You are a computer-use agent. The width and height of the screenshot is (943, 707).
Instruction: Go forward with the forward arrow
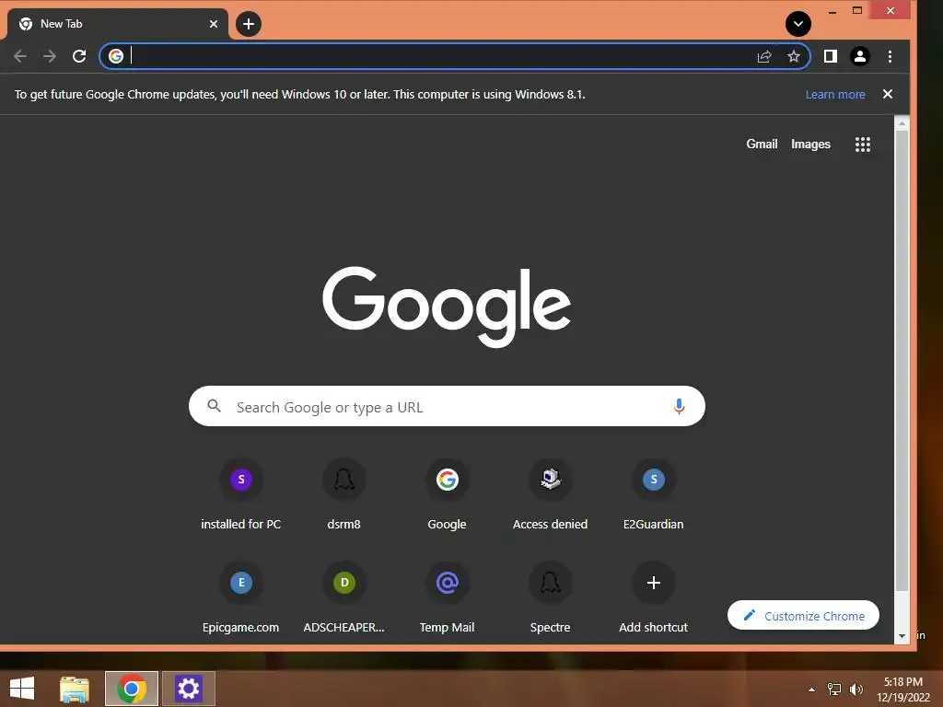[50, 56]
